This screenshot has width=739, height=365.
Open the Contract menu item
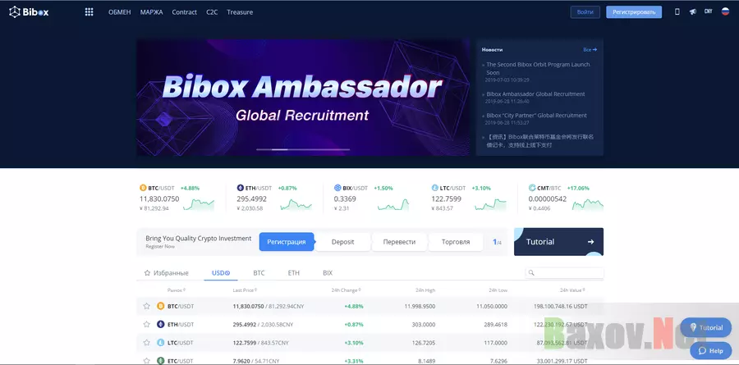[184, 12]
